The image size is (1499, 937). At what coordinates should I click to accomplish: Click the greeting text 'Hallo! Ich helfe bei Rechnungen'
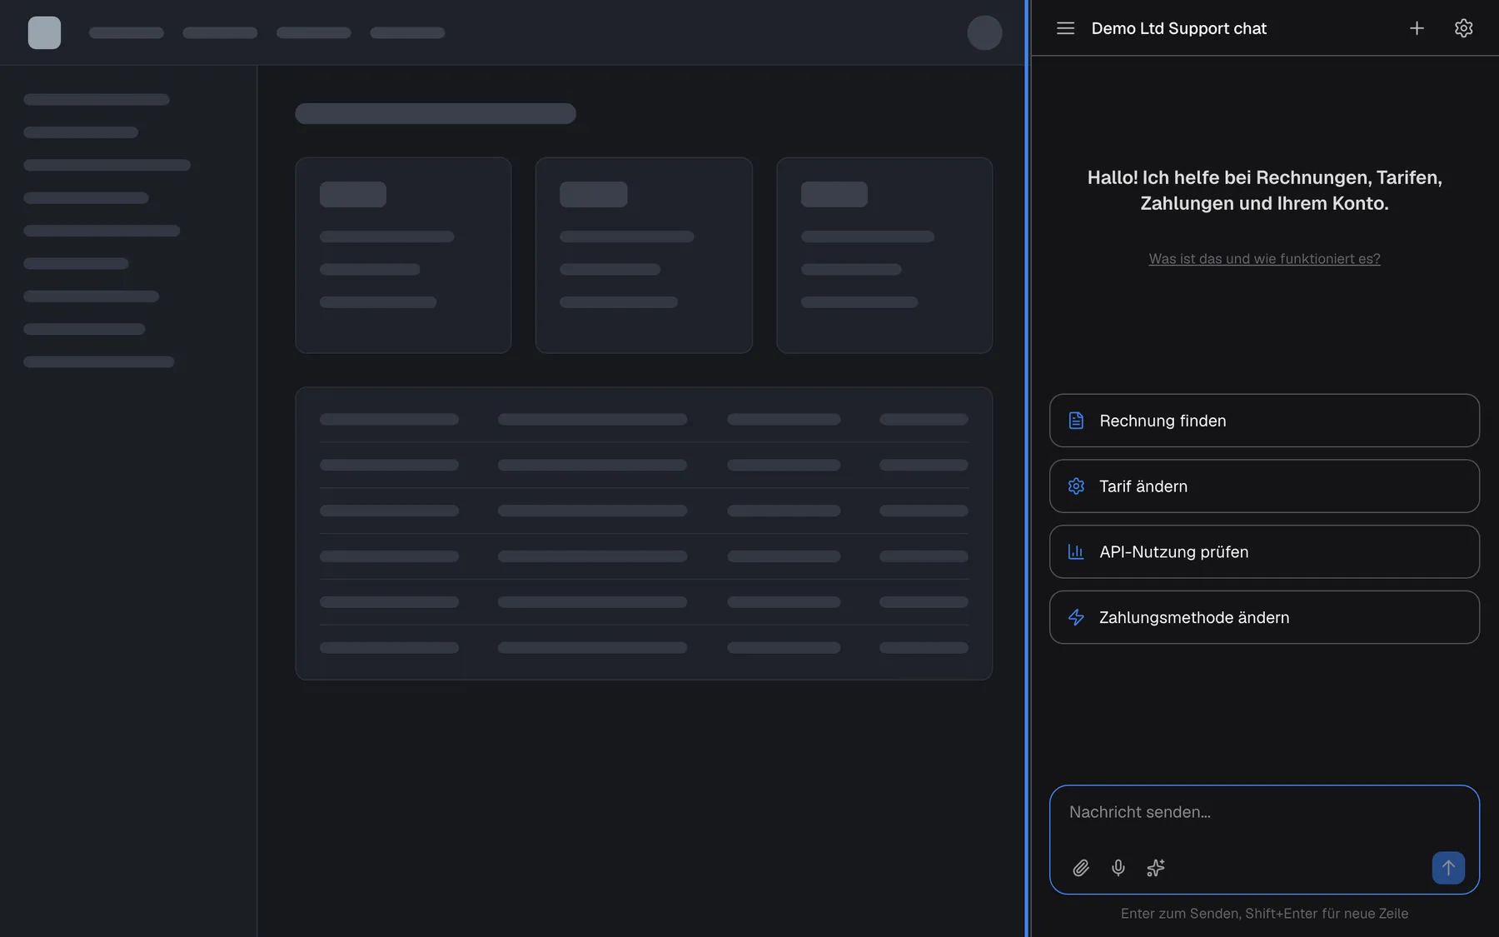[x=1264, y=190]
